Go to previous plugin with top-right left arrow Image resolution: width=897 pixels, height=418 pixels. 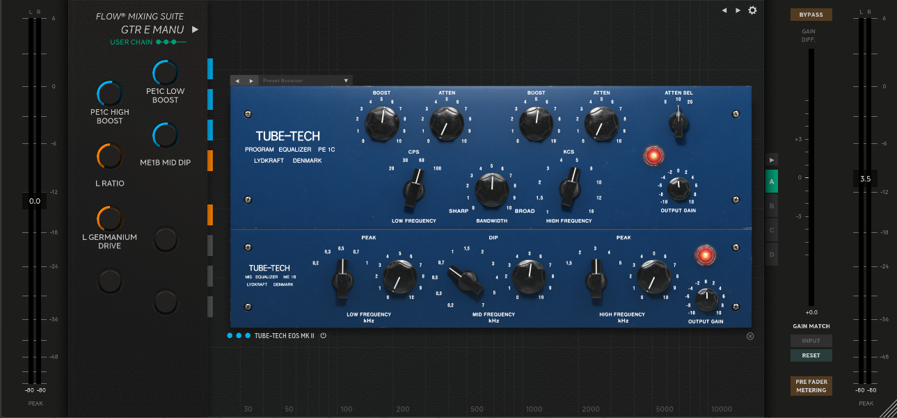724,10
